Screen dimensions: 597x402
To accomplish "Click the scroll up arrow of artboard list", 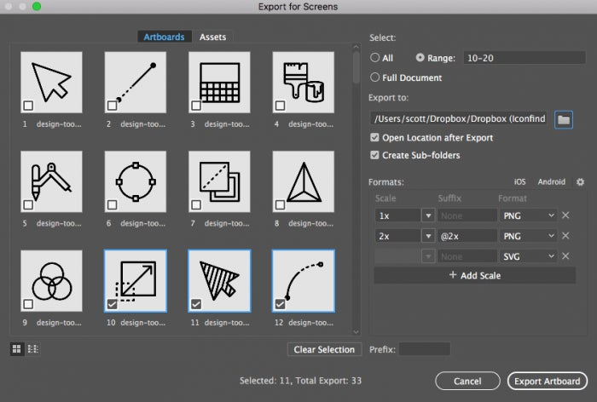I will (x=356, y=47).
